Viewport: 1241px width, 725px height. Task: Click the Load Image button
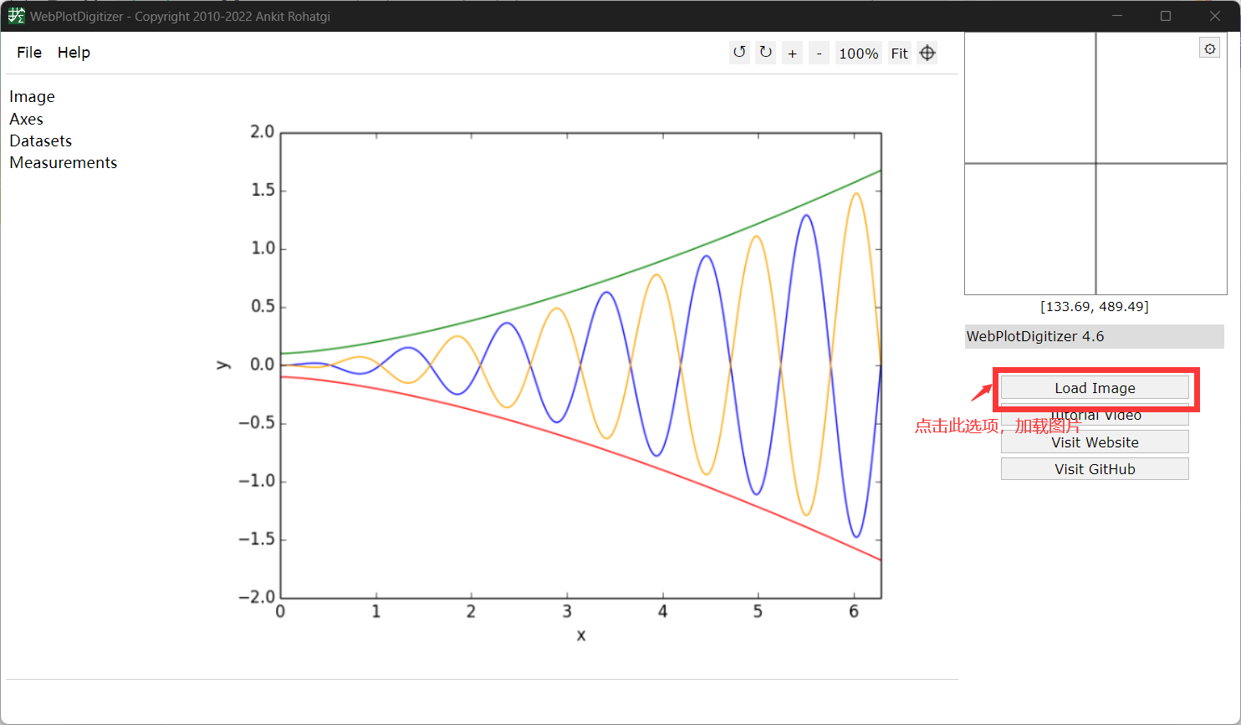point(1095,387)
